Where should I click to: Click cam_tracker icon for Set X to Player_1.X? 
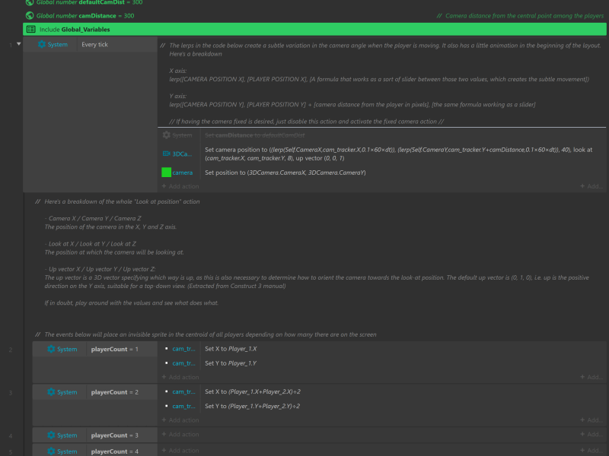(166, 349)
